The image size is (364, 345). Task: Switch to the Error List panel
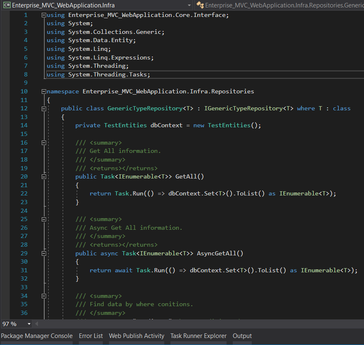coord(91,336)
